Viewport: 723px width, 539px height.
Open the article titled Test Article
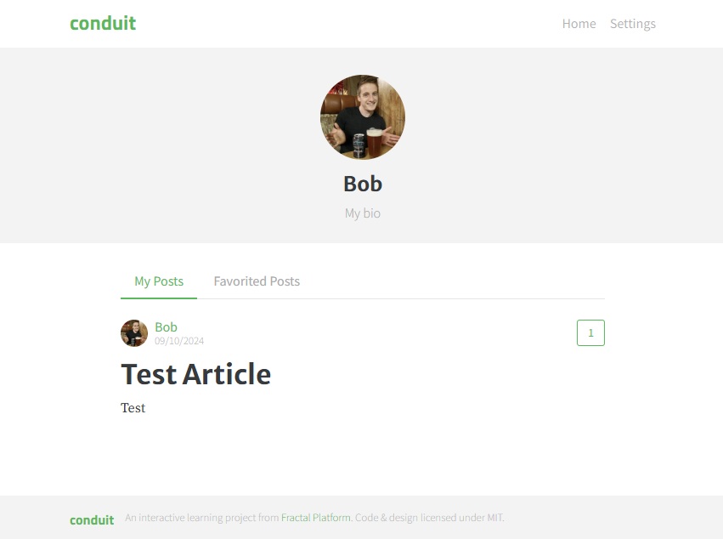196,374
